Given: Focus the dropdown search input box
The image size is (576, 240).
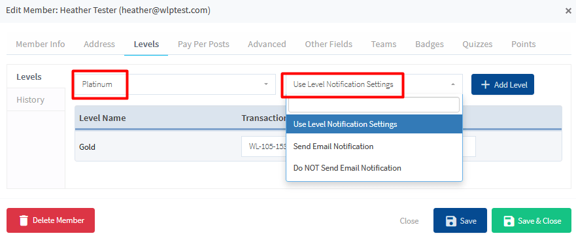Looking at the screenshot, I should point(374,105).
